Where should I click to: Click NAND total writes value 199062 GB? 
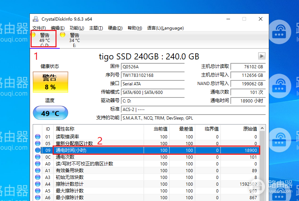[248, 84]
